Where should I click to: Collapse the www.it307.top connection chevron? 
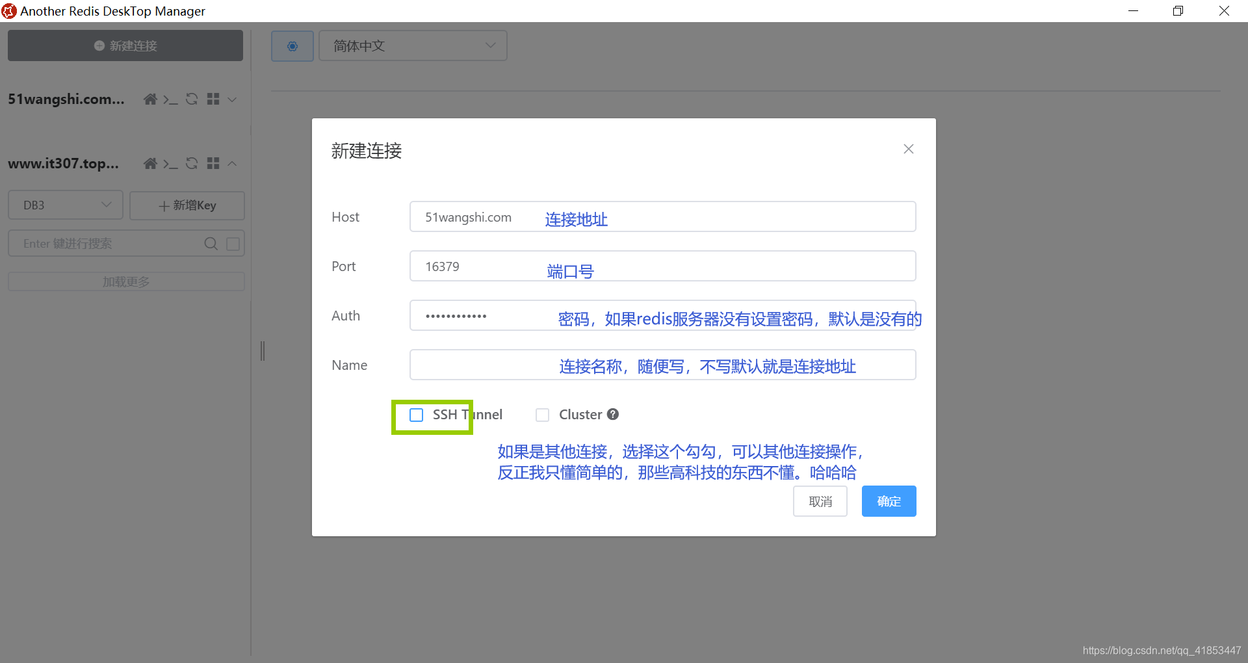232,164
